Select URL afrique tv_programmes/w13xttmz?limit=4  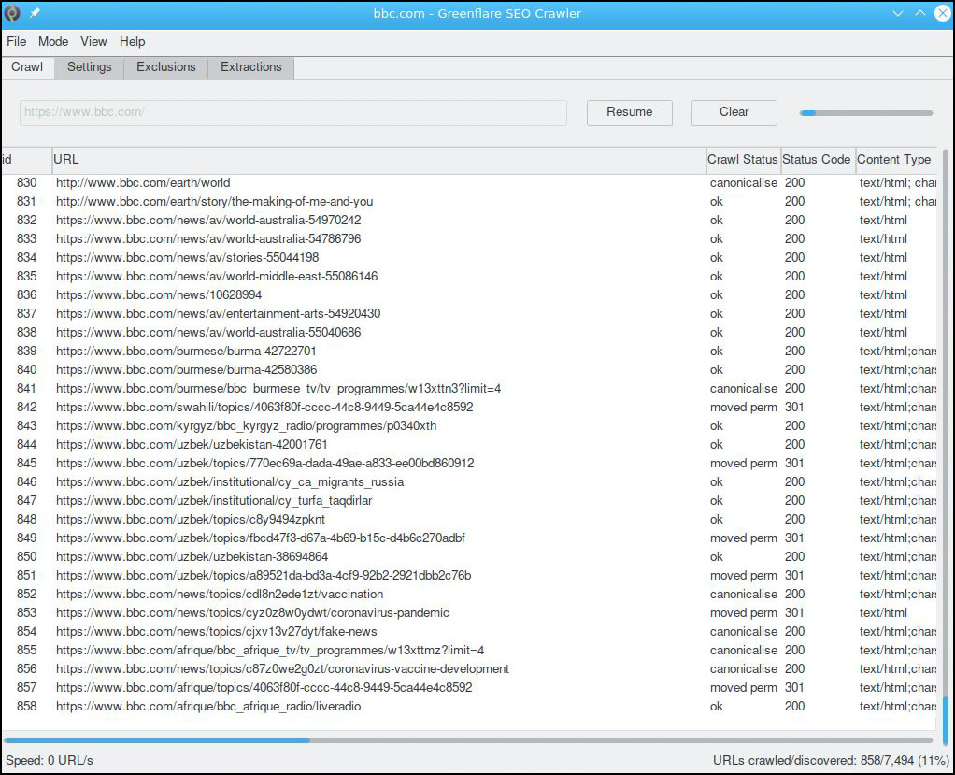270,650
